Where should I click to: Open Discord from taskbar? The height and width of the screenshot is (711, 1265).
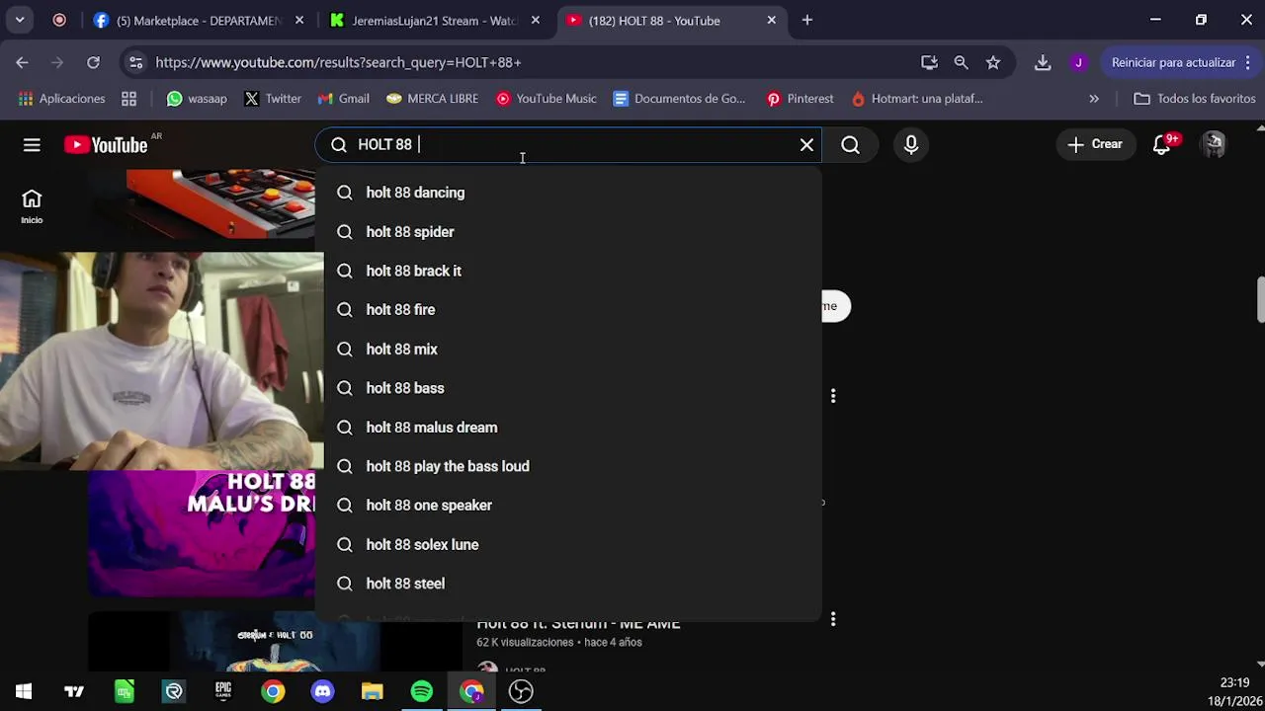tap(322, 691)
